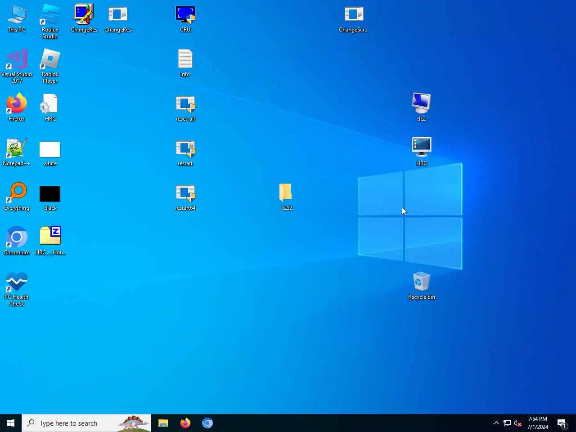Select the Everything search shortcut
Viewport: 576px width, 432px height.
pos(17,197)
